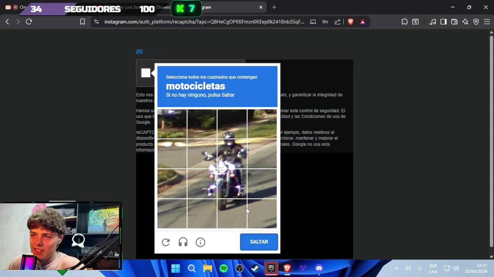Open the Leo AI sparkle icon

click(x=465, y=22)
